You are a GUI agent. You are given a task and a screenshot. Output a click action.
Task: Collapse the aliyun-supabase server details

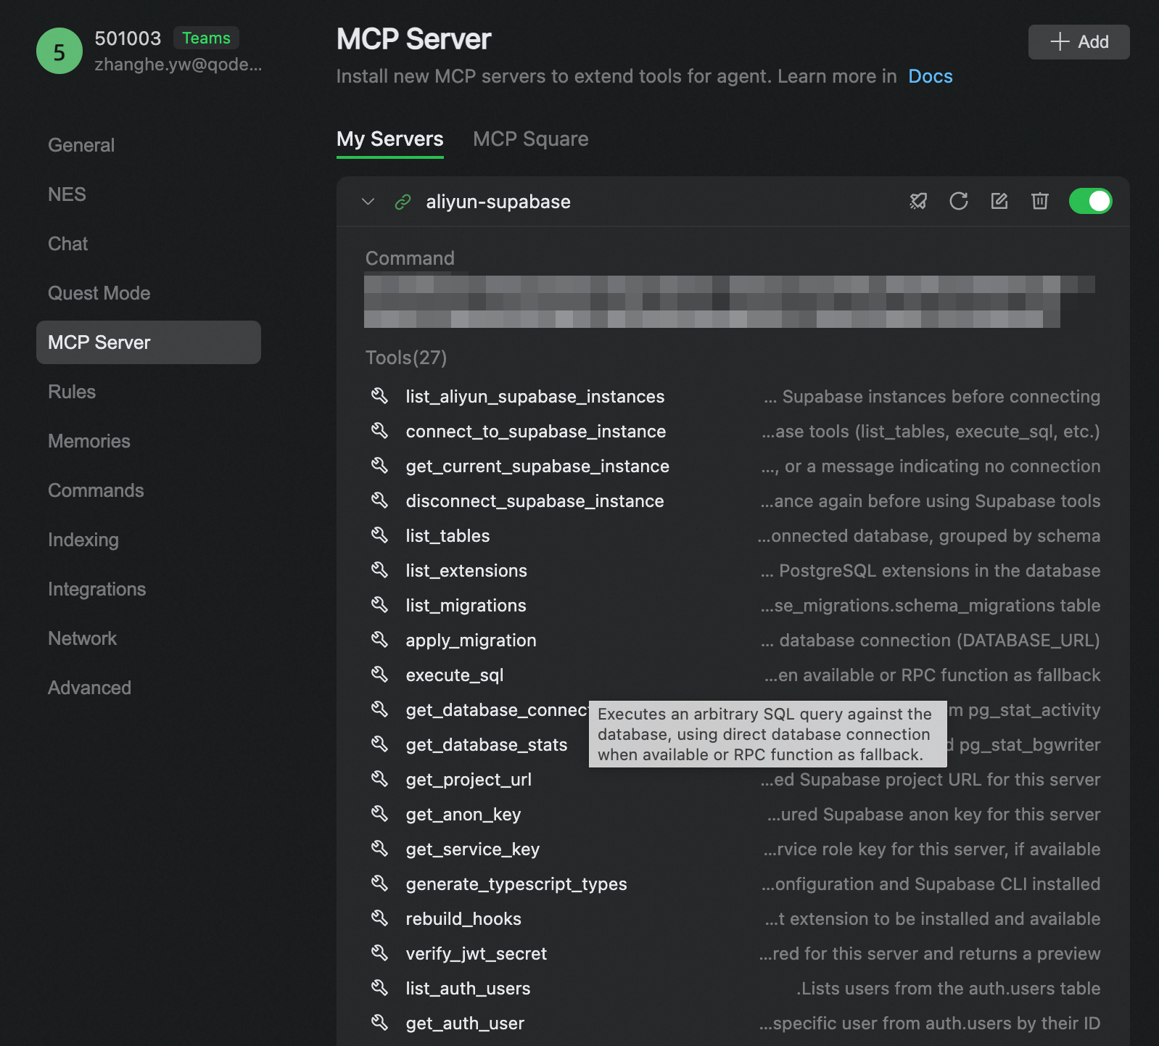[x=368, y=202]
